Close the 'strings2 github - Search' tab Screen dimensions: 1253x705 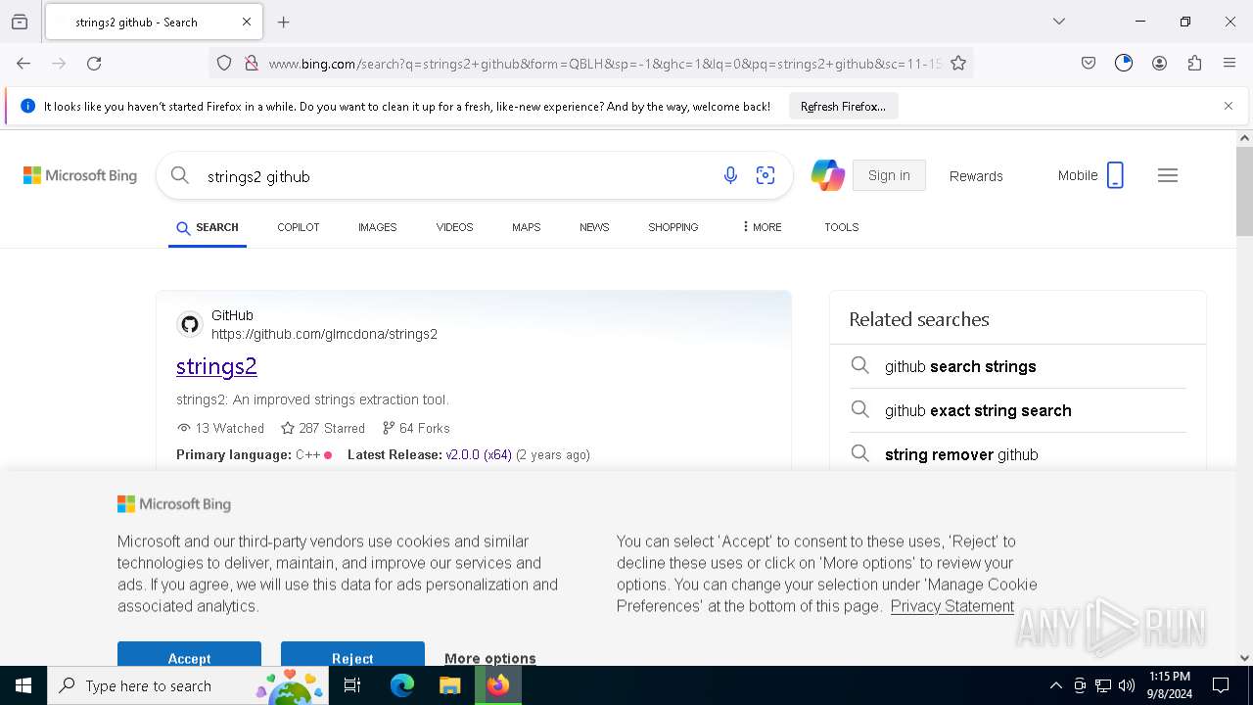[247, 22]
